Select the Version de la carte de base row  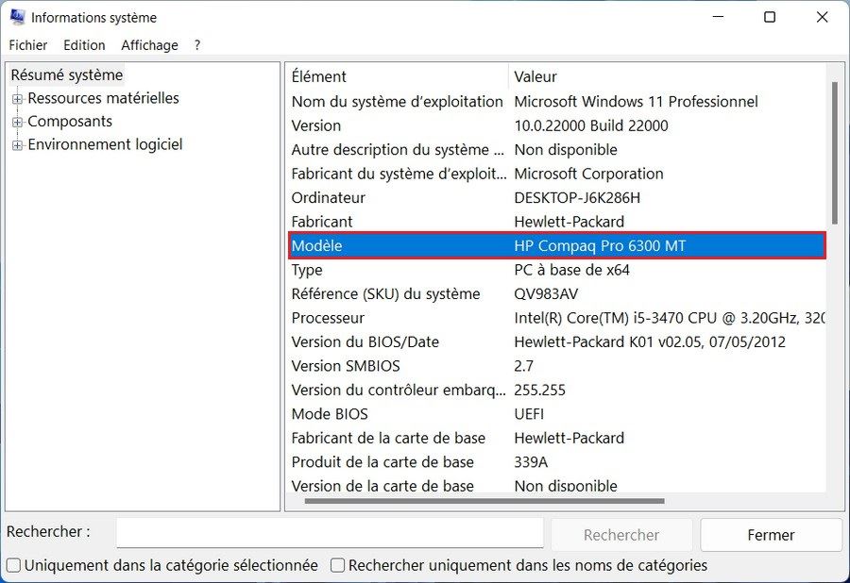(x=556, y=485)
